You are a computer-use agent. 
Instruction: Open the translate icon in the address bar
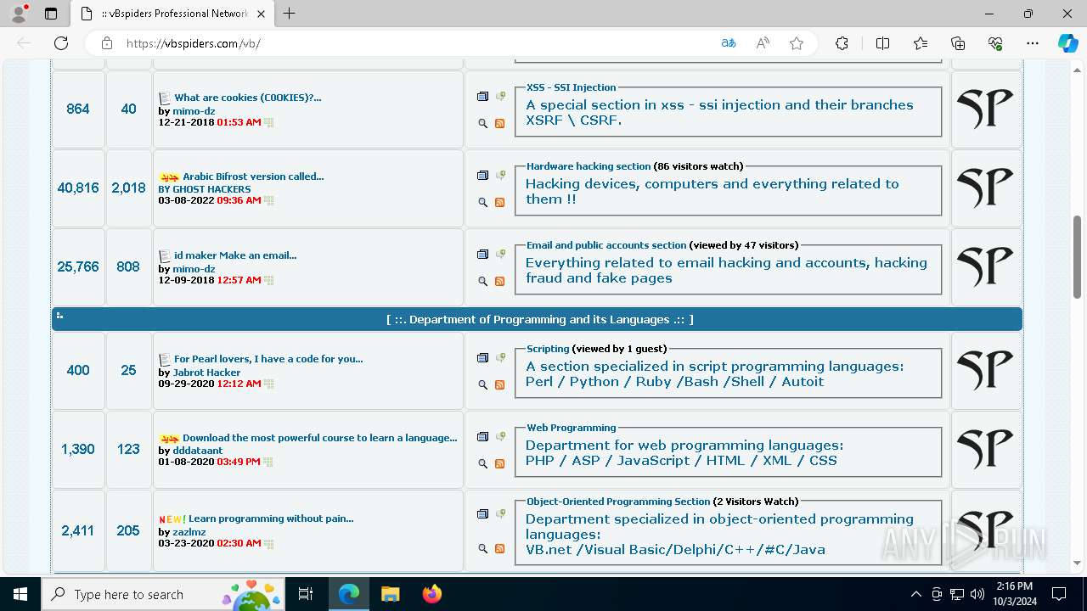(729, 43)
